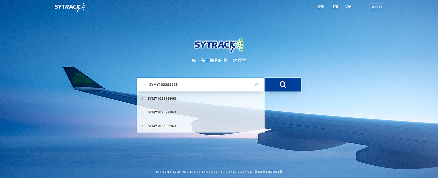Open the 注册 register link

[x=335, y=7]
